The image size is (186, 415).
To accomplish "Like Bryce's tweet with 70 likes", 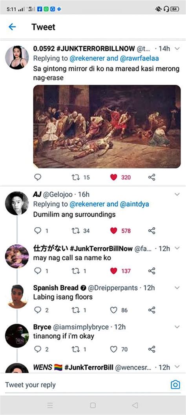I will [x=113, y=349].
